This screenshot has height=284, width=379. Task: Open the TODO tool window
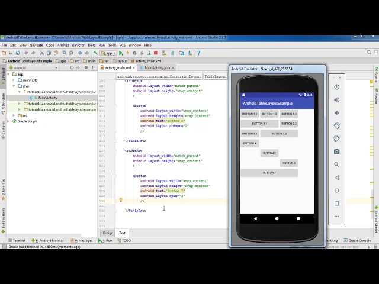124,241
